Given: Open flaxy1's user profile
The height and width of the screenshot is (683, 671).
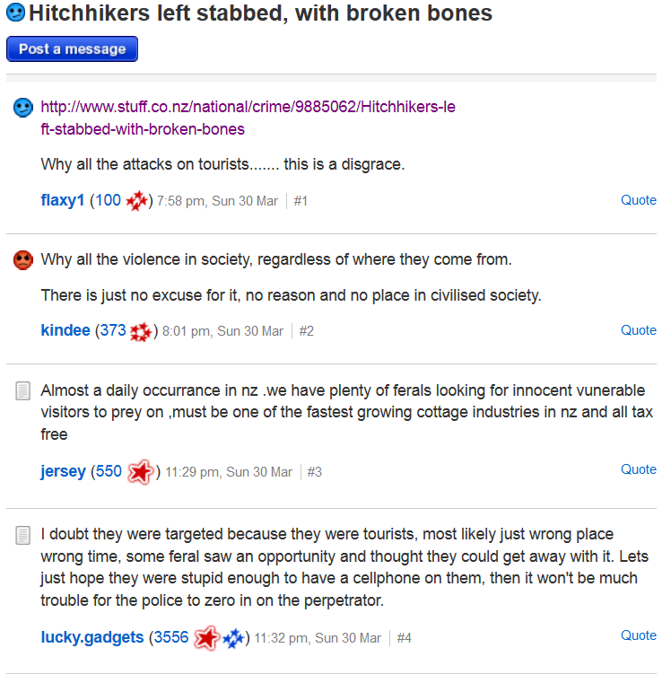Looking at the screenshot, I should [x=63, y=200].
